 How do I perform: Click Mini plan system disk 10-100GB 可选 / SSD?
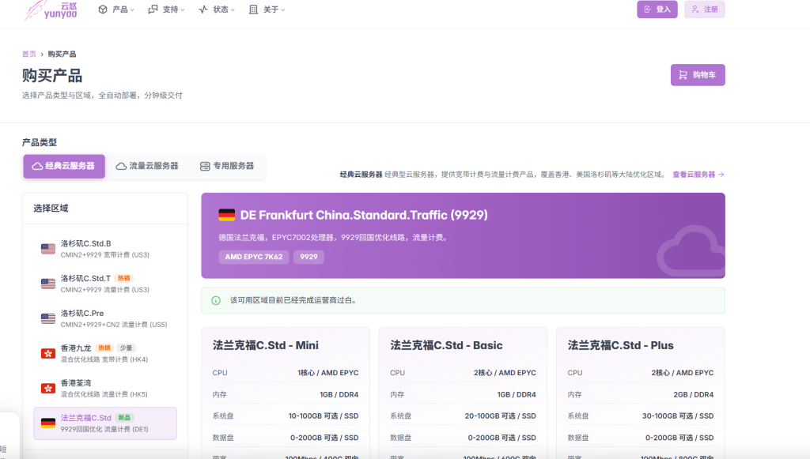point(324,416)
